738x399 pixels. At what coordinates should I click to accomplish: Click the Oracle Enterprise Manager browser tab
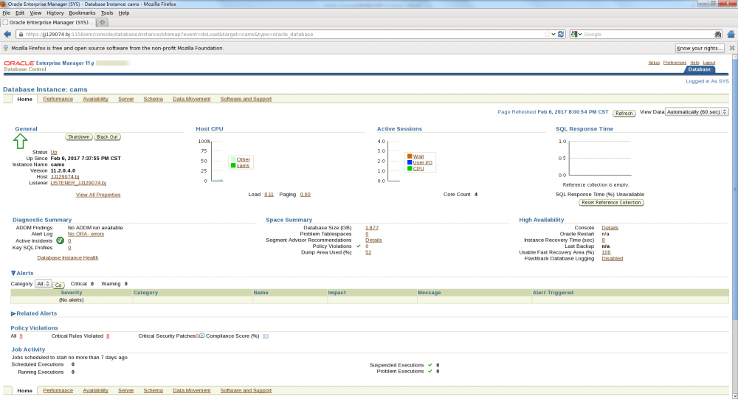point(48,22)
